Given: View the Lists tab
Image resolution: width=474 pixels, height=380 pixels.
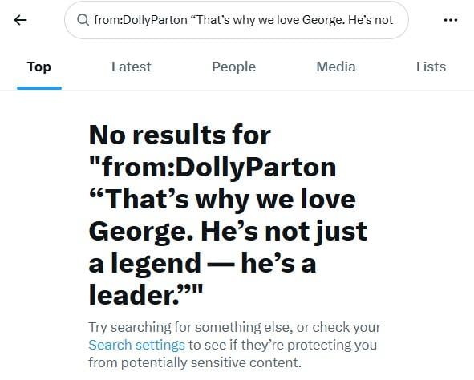Looking at the screenshot, I should point(431,67).
